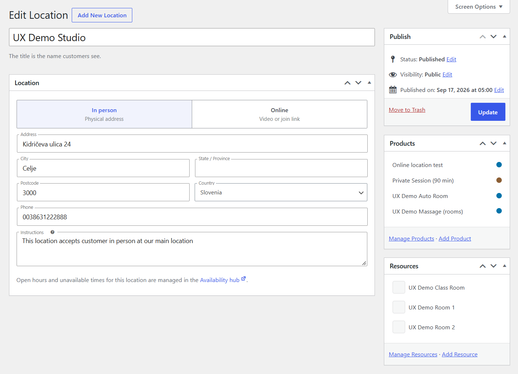Click the Update button
Image resolution: width=518 pixels, height=374 pixels.
[x=488, y=112]
